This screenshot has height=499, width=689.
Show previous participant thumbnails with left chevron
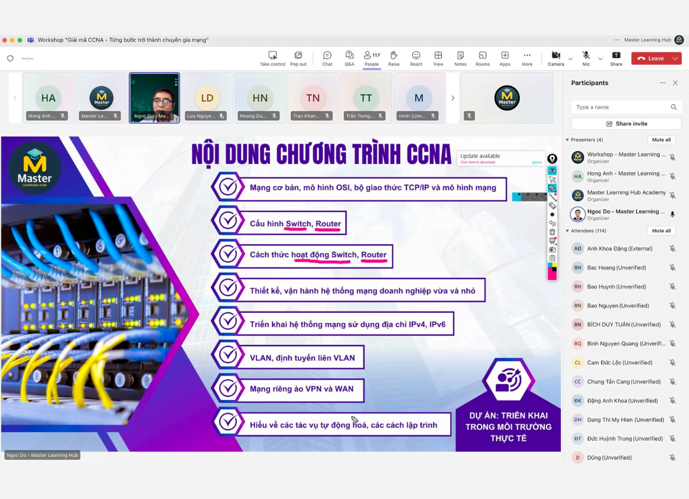15,98
